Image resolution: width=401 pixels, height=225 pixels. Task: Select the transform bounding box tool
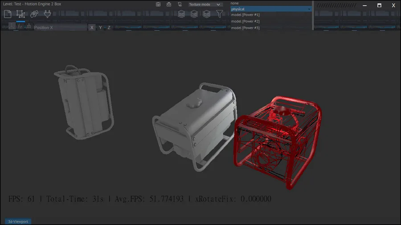tap(20, 14)
